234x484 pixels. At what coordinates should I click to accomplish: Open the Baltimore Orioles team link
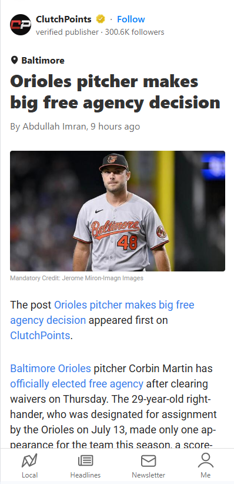click(51, 368)
